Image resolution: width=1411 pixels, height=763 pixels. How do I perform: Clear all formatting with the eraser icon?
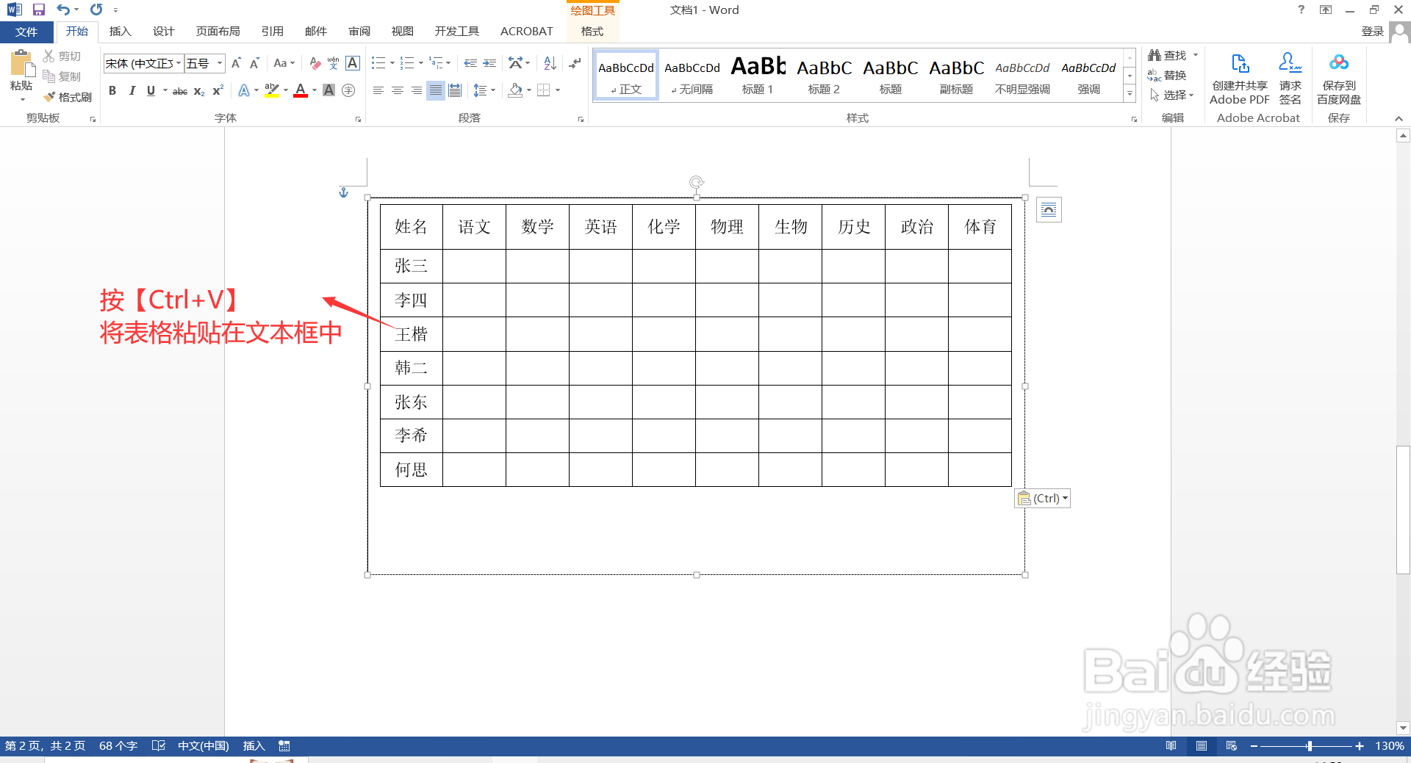[x=315, y=64]
